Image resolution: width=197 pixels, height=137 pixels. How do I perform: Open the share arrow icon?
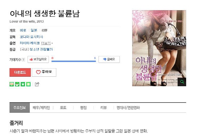point(37,84)
